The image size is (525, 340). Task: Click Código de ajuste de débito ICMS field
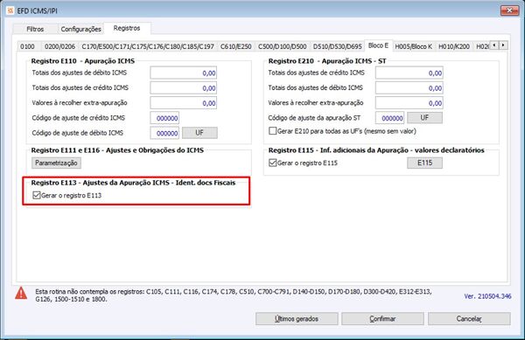(164, 133)
